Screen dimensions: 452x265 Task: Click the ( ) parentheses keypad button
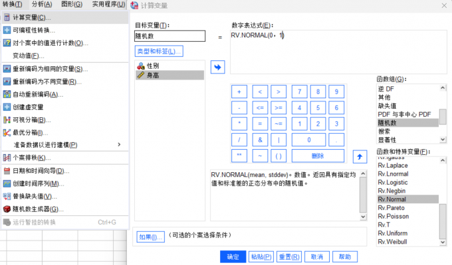278,156
